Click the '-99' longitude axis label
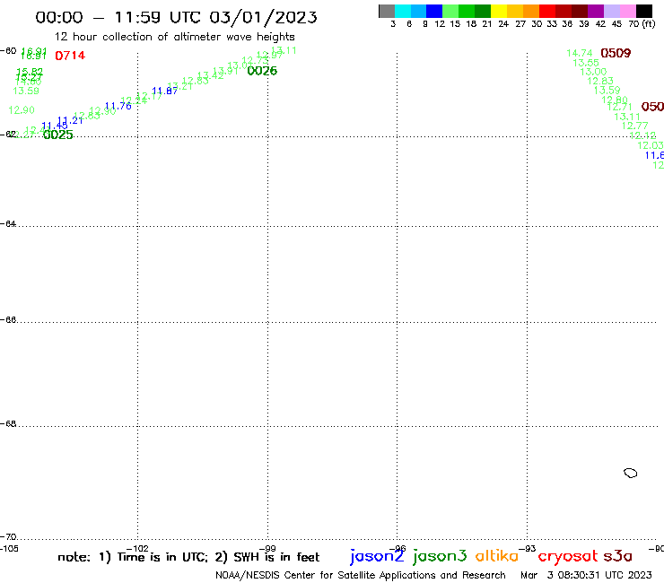Screen dimensions: 664x583 (x=267, y=549)
